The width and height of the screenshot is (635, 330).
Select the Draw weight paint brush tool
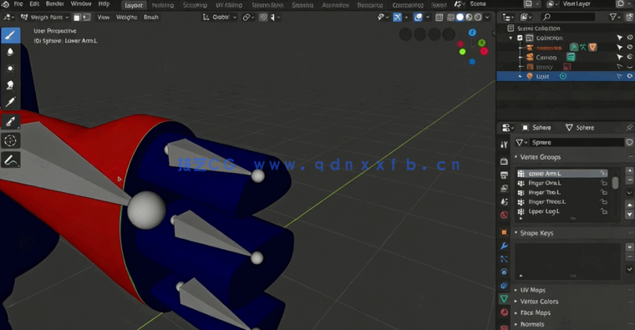(11, 35)
